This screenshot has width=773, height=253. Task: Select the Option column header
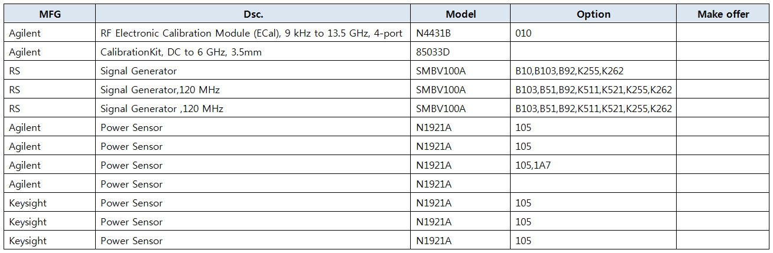click(x=593, y=14)
